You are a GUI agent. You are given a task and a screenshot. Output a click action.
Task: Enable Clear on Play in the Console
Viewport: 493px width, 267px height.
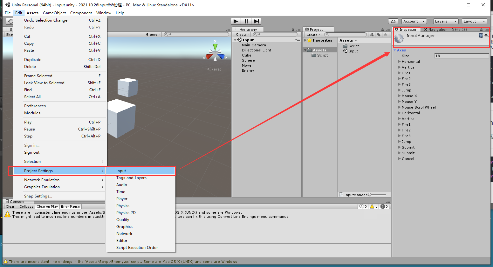coord(47,206)
